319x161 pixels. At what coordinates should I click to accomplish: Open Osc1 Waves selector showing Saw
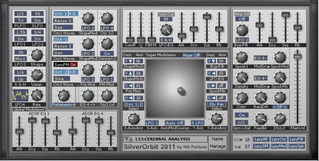tap(63, 27)
